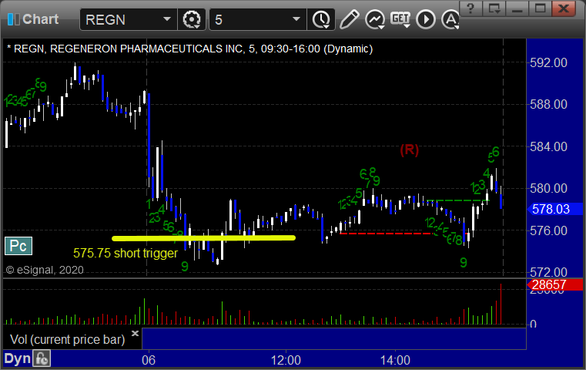Click the red (R) marker on the chart

tap(409, 150)
